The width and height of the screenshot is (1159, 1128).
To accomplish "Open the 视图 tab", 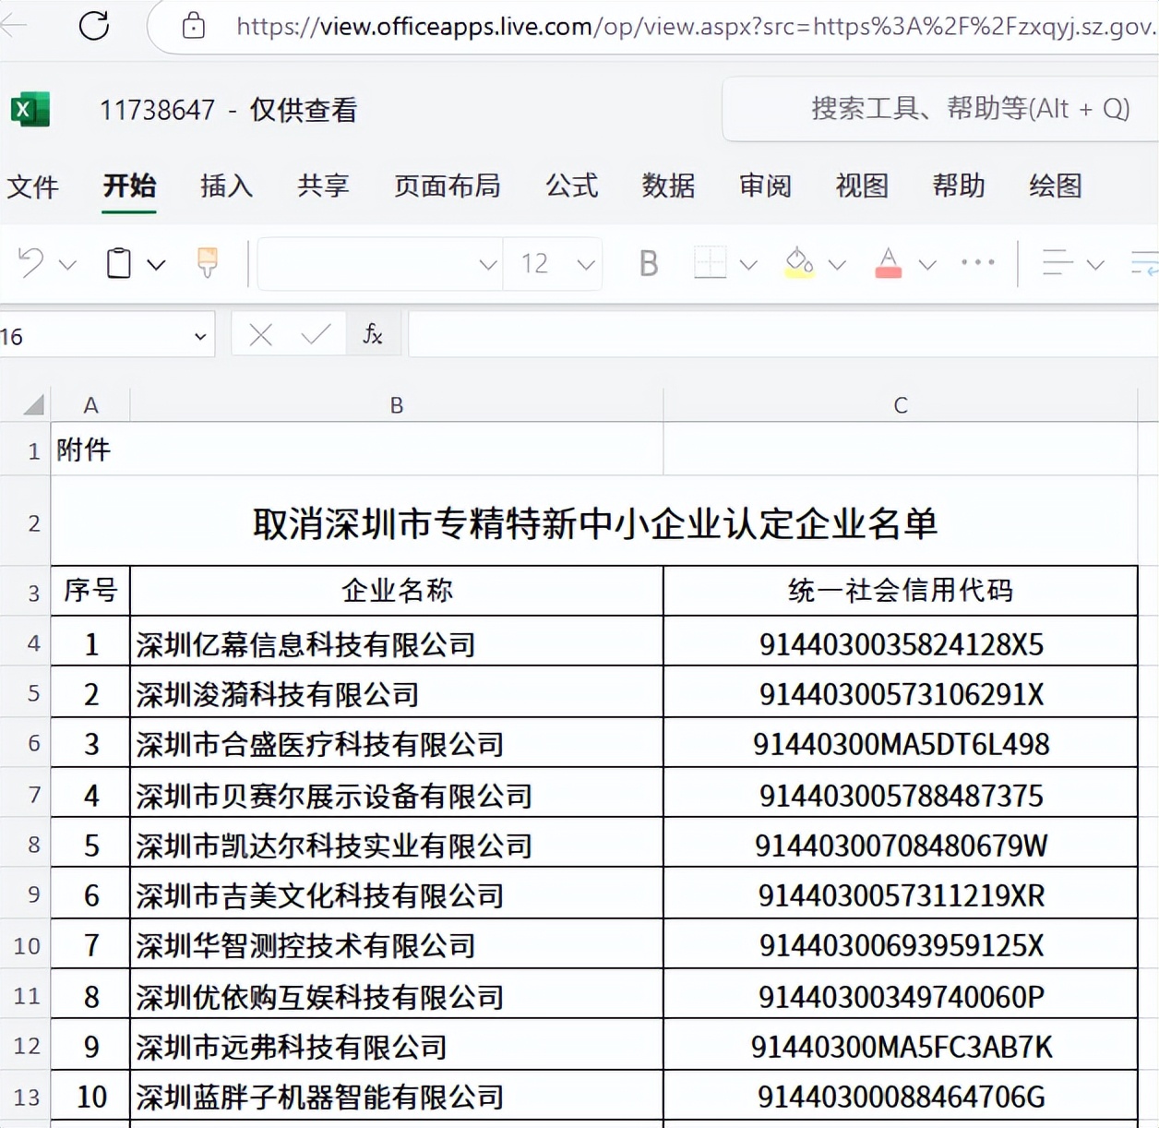I will pyautogui.click(x=863, y=186).
